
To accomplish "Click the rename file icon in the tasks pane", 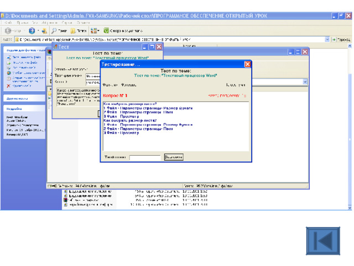I will [x=9, y=58].
